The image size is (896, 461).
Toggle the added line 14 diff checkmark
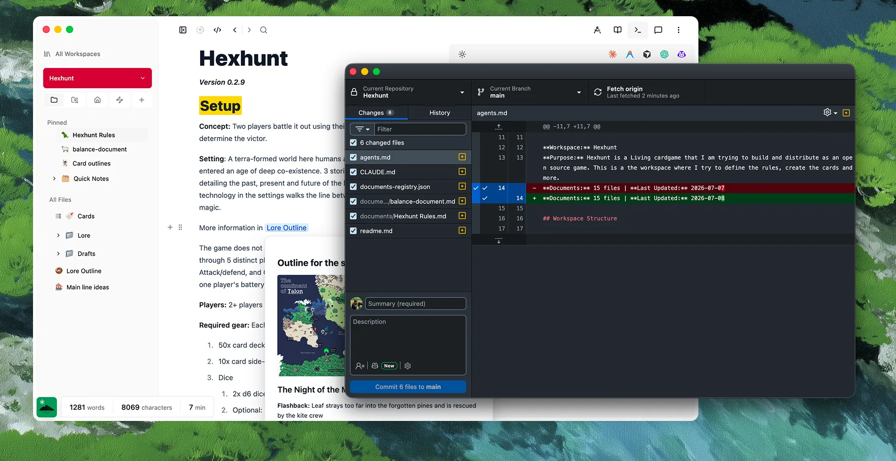485,198
